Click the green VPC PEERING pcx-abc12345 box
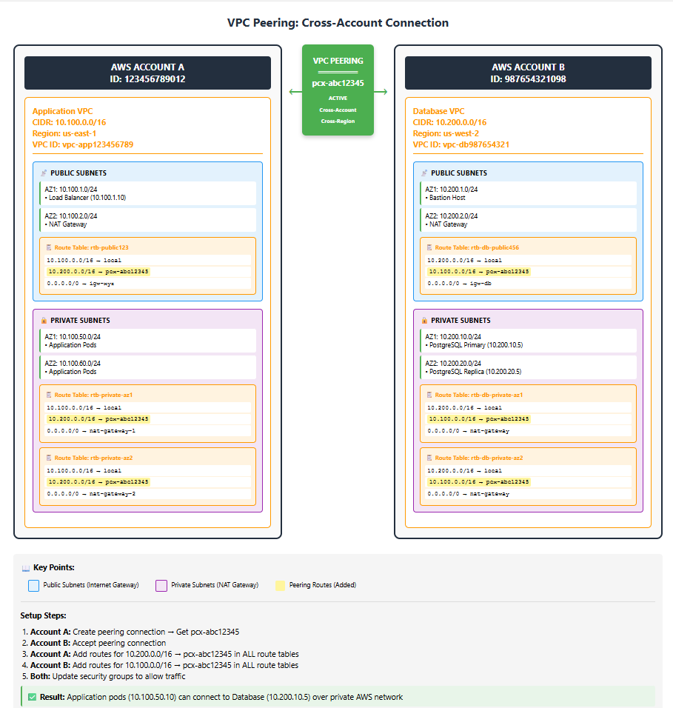 pyautogui.click(x=338, y=90)
